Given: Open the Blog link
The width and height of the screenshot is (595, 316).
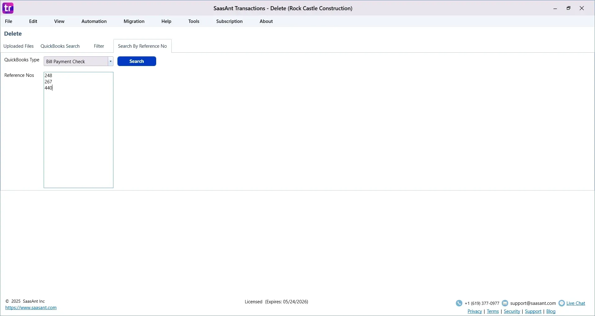Looking at the screenshot, I should point(551,312).
